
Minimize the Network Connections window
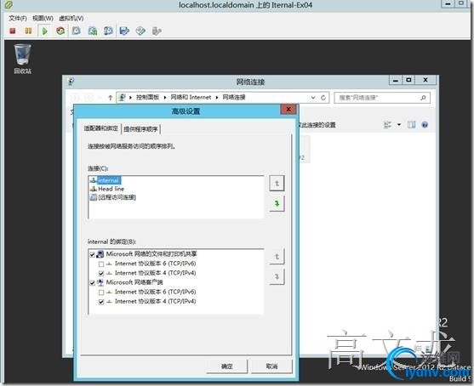pos(396,80)
